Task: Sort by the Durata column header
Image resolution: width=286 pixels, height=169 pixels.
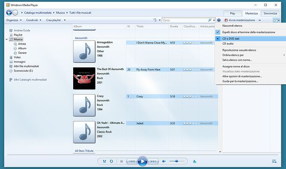Action: coord(175,26)
